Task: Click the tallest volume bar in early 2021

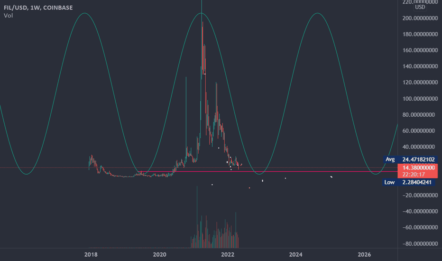Action: point(197,217)
